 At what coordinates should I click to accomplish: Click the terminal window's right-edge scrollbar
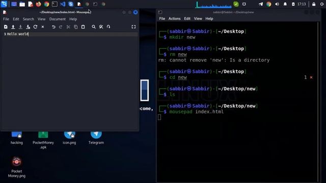[318, 102]
